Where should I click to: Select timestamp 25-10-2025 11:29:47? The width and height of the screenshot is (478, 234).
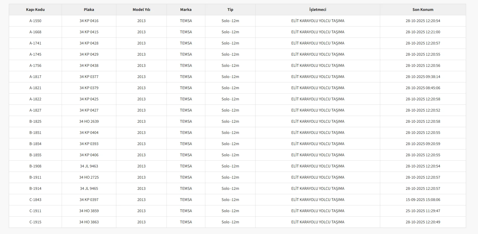[423, 211]
